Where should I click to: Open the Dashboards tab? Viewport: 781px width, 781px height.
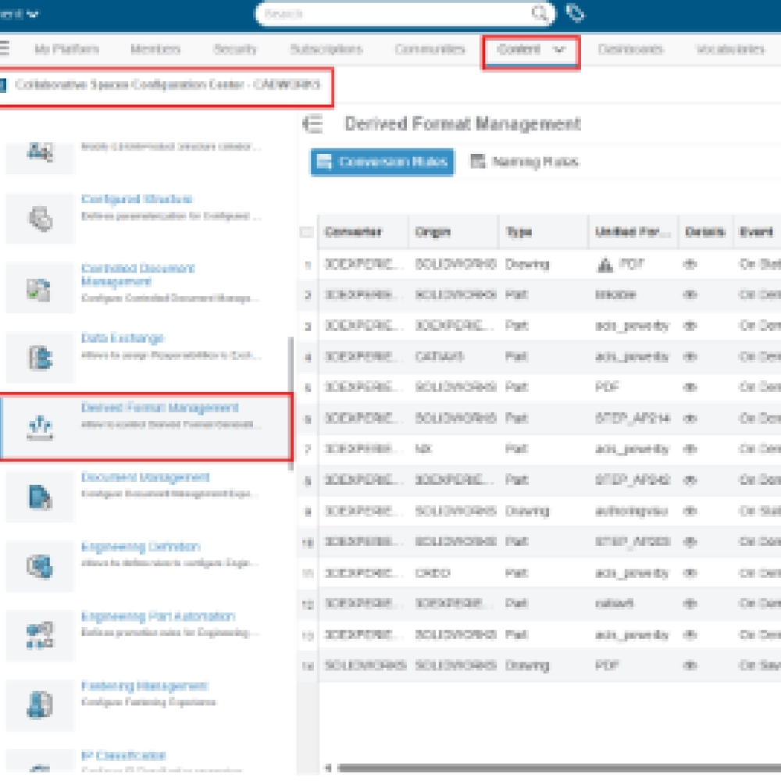pos(630,49)
